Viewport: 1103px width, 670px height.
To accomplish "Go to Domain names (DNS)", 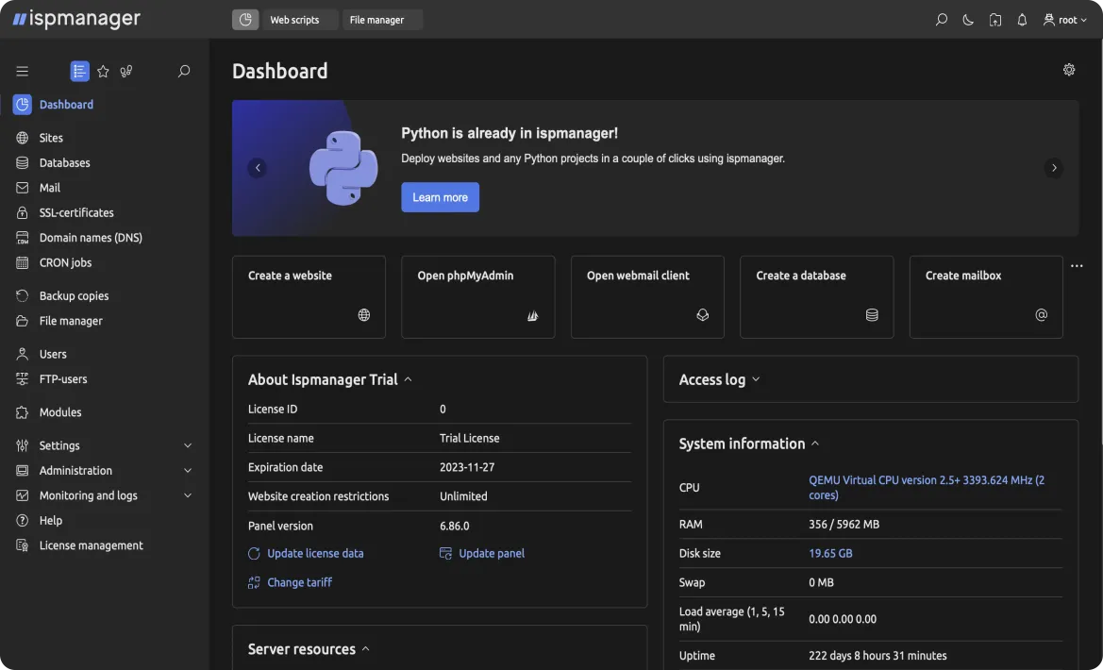I will pyautogui.click(x=91, y=238).
